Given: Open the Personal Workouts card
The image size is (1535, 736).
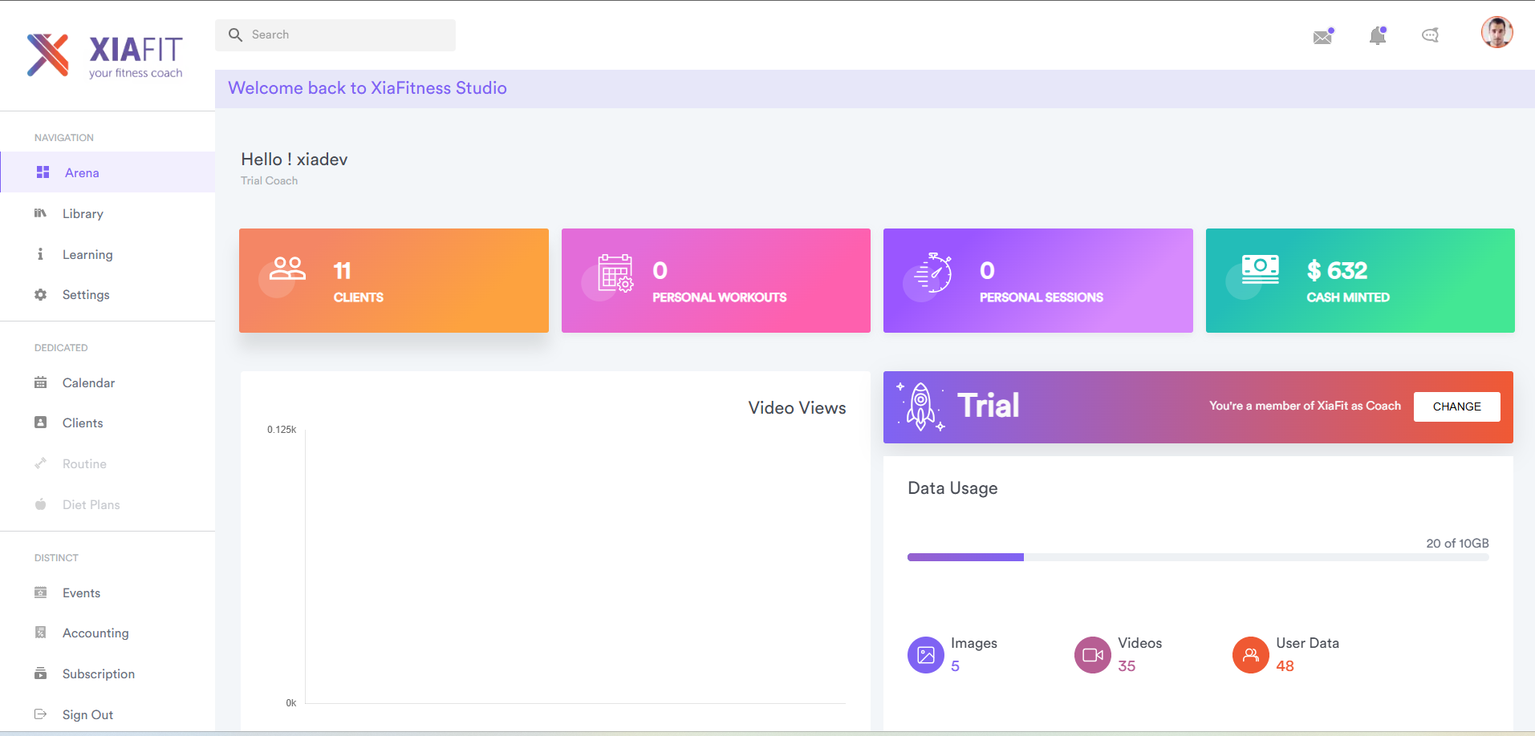Looking at the screenshot, I should pos(715,281).
